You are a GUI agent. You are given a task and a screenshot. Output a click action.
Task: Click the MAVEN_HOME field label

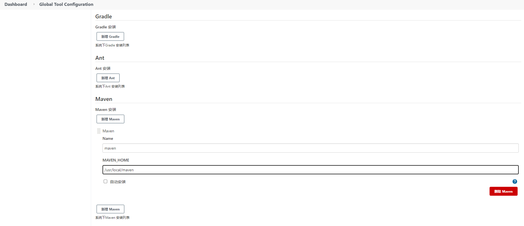(116, 160)
